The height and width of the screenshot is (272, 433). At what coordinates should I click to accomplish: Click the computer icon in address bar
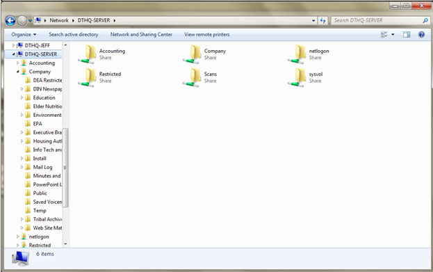click(38, 20)
